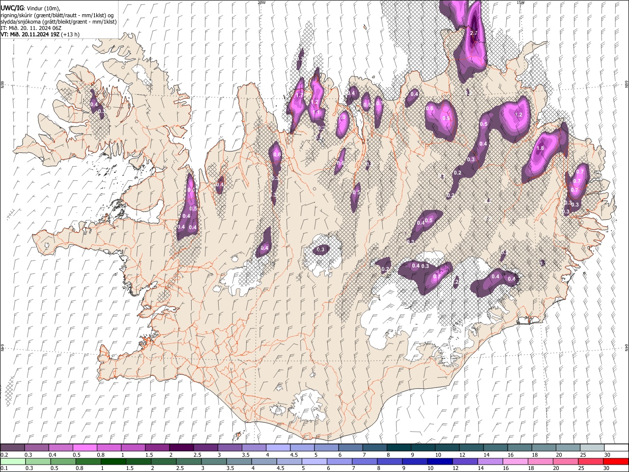The width and height of the screenshot is (629, 472).
Task: Click the UWC/IG title text
Action: (x=12, y=8)
